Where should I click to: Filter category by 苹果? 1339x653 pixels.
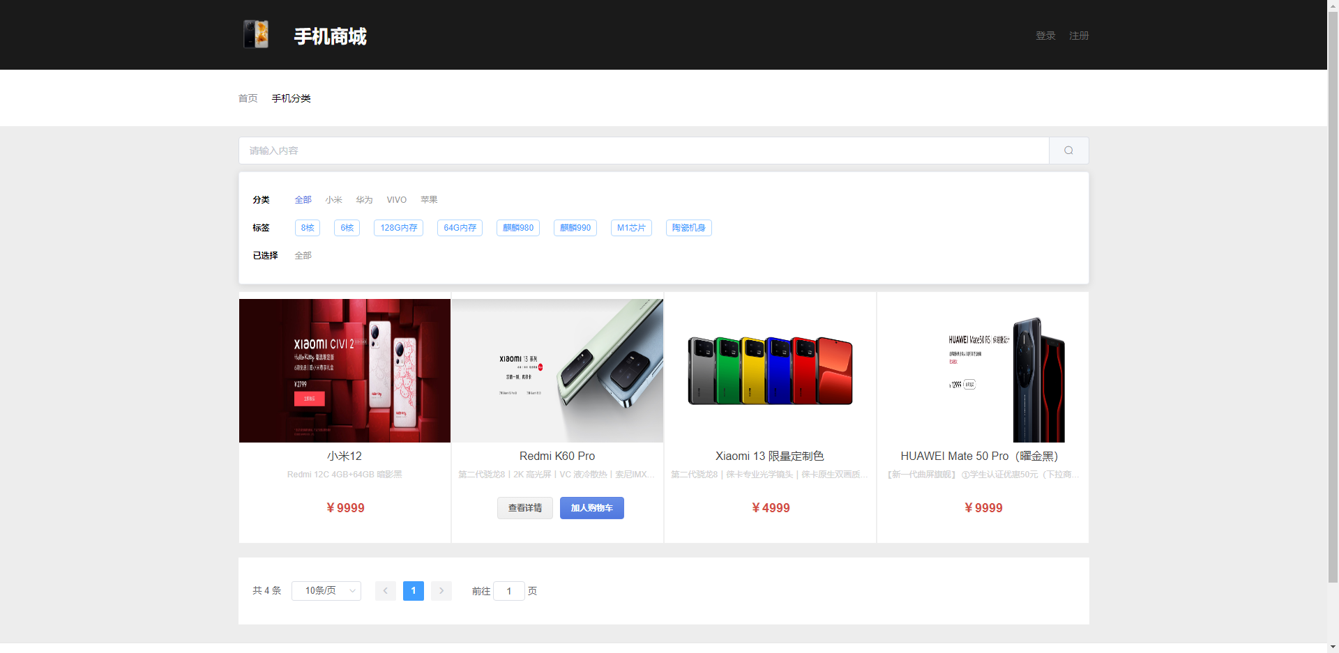(x=429, y=200)
